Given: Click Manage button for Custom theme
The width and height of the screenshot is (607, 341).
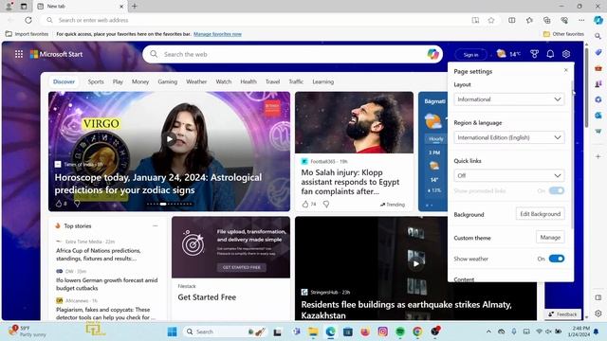Looking at the screenshot, I should (x=550, y=238).
